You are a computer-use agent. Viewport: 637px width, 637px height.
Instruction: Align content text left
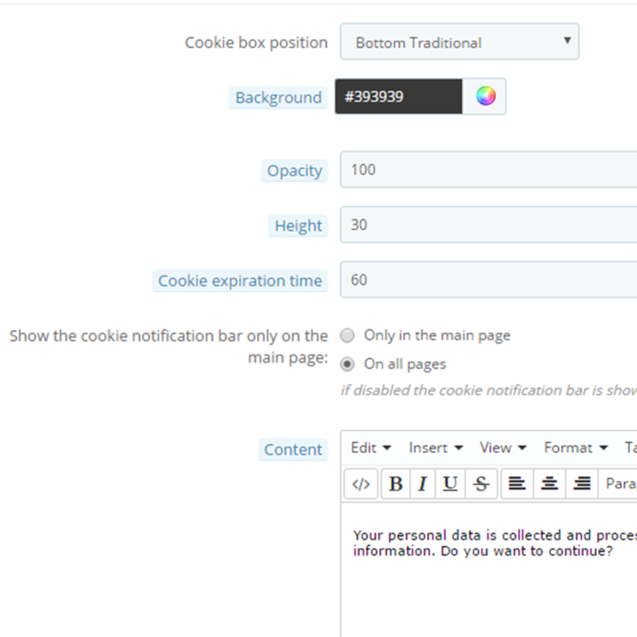click(x=518, y=484)
